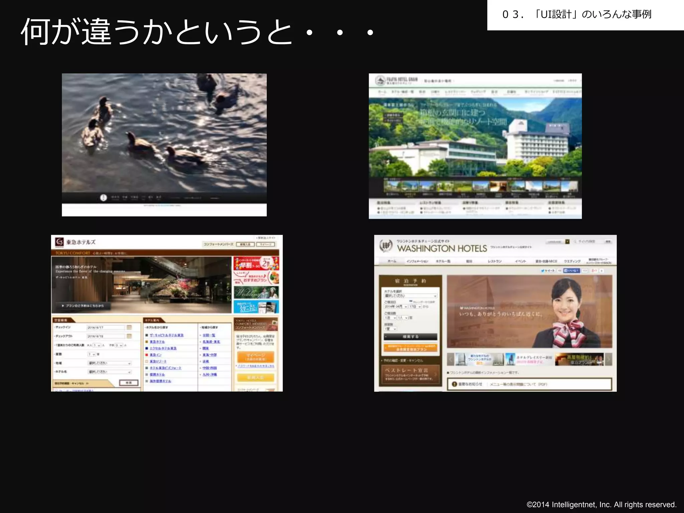
Task: Go to previous slide in Washington banner carousel
Action: [451, 359]
